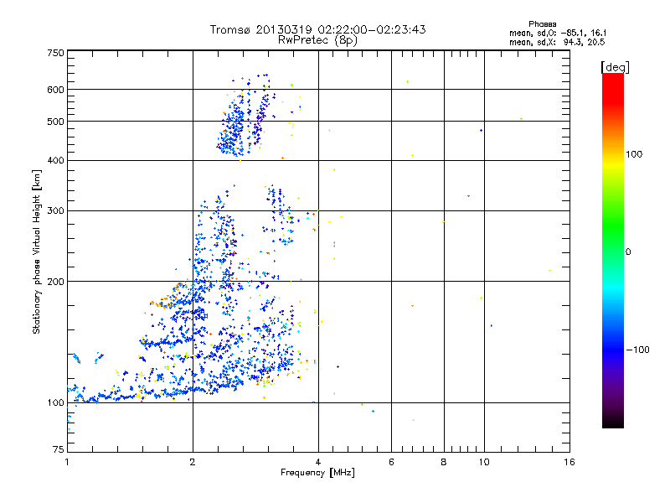
Task: Click the isolated blue point near 10 MHz at 480 km
Action: pyautogui.click(x=481, y=131)
